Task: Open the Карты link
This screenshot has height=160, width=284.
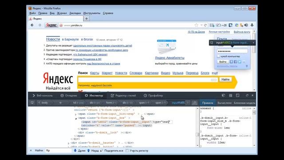Action: tap(95, 73)
